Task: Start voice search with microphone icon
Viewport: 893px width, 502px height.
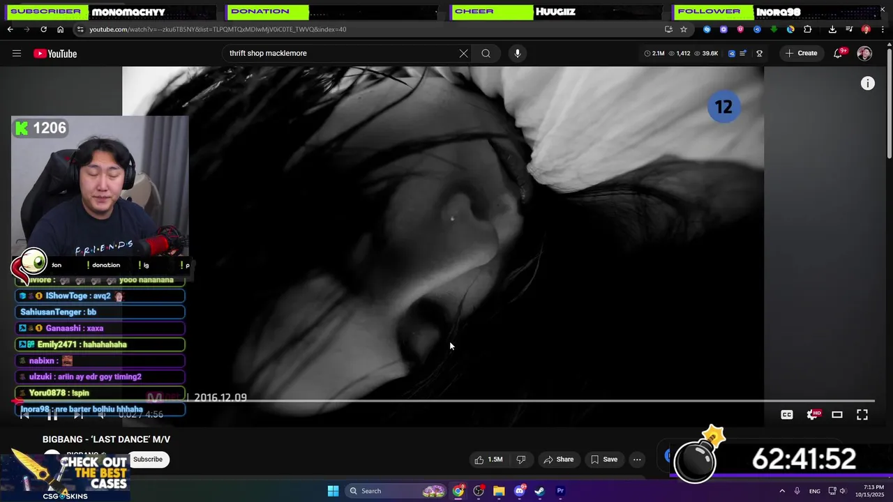Action: 517,54
